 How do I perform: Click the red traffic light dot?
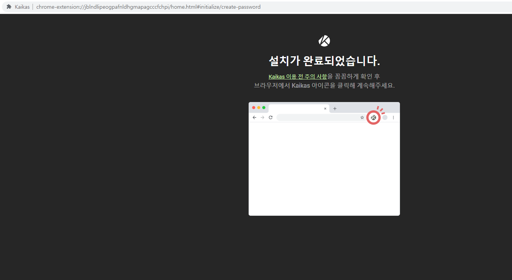pos(254,107)
